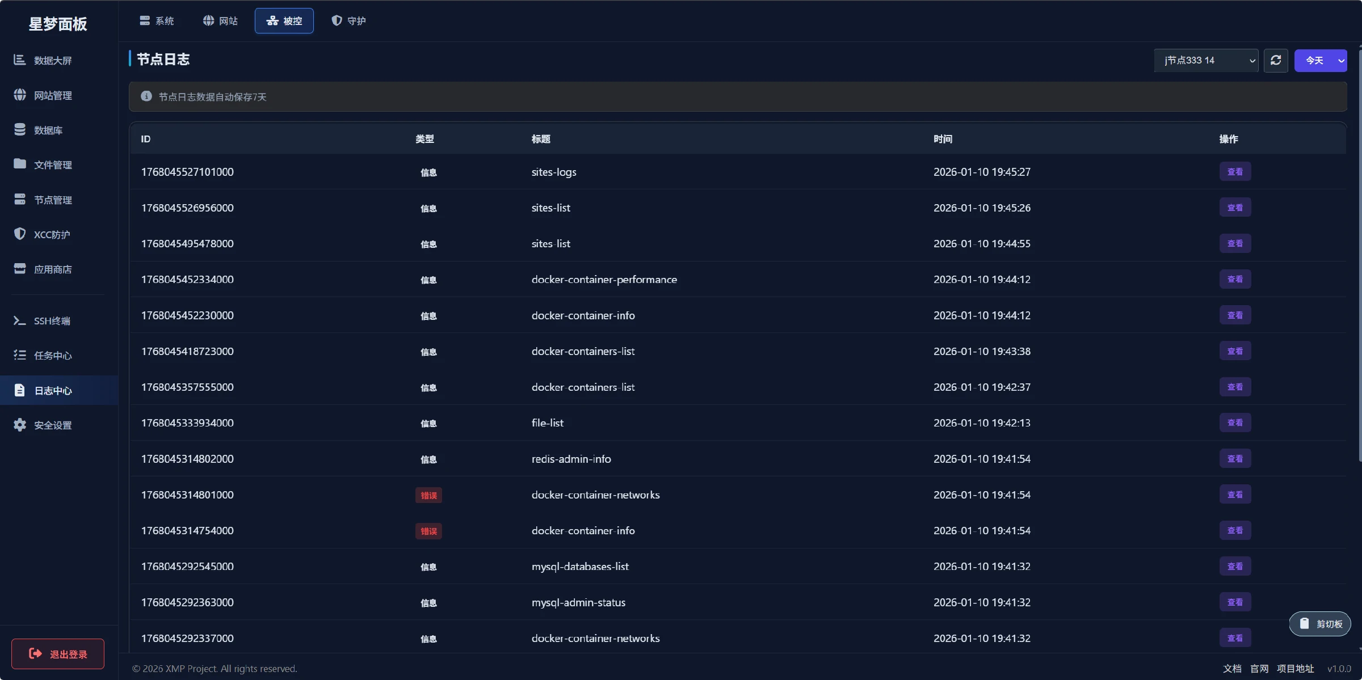The width and height of the screenshot is (1362, 680).
Task: Click the XCC防护 shield icon
Action: pyautogui.click(x=20, y=234)
